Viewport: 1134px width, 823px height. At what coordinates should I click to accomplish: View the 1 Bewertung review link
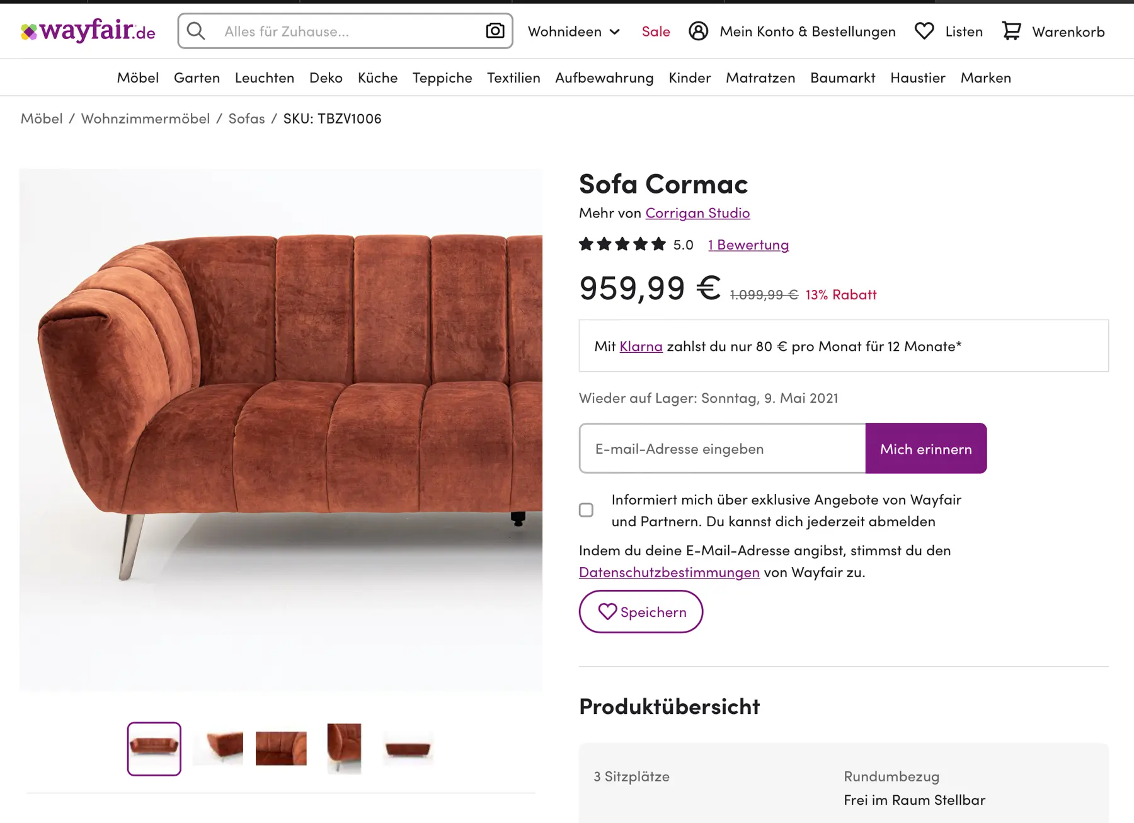[x=748, y=245]
